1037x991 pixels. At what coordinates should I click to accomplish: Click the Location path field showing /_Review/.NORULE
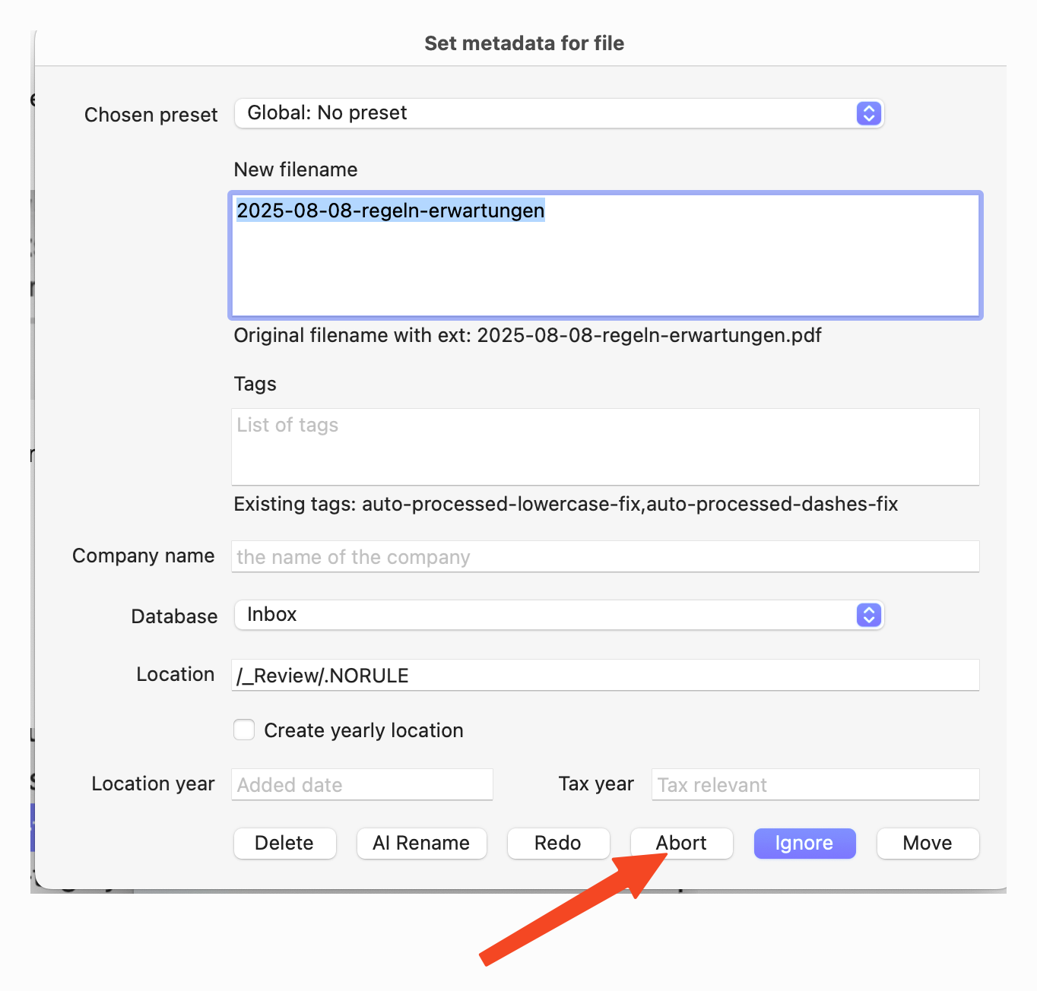tap(605, 675)
